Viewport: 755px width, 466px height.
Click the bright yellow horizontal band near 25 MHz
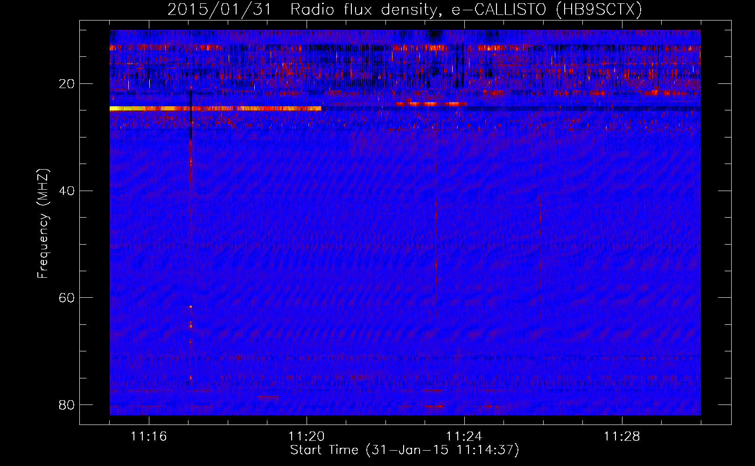pyautogui.click(x=215, y=109)
